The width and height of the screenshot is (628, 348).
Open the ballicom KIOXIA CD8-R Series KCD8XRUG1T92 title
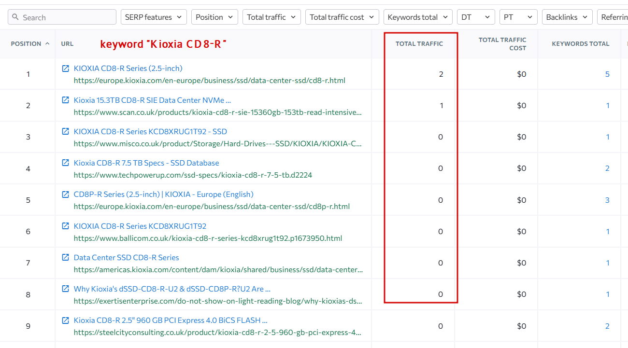click(140, 226)
